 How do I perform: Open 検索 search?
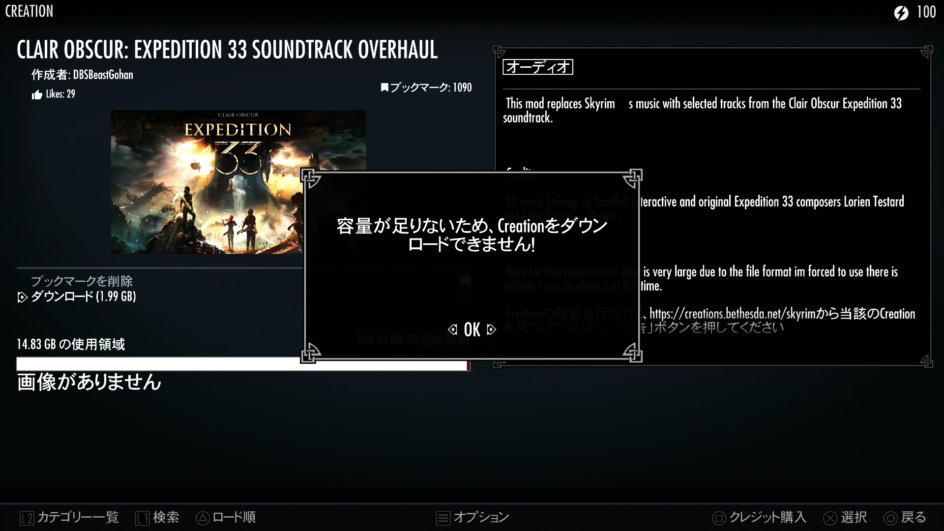point(166,517)
